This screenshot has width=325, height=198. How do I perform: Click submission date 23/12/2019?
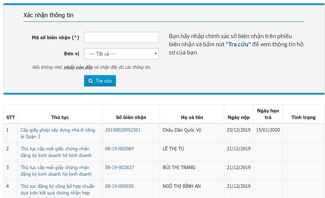pos(238,130)
